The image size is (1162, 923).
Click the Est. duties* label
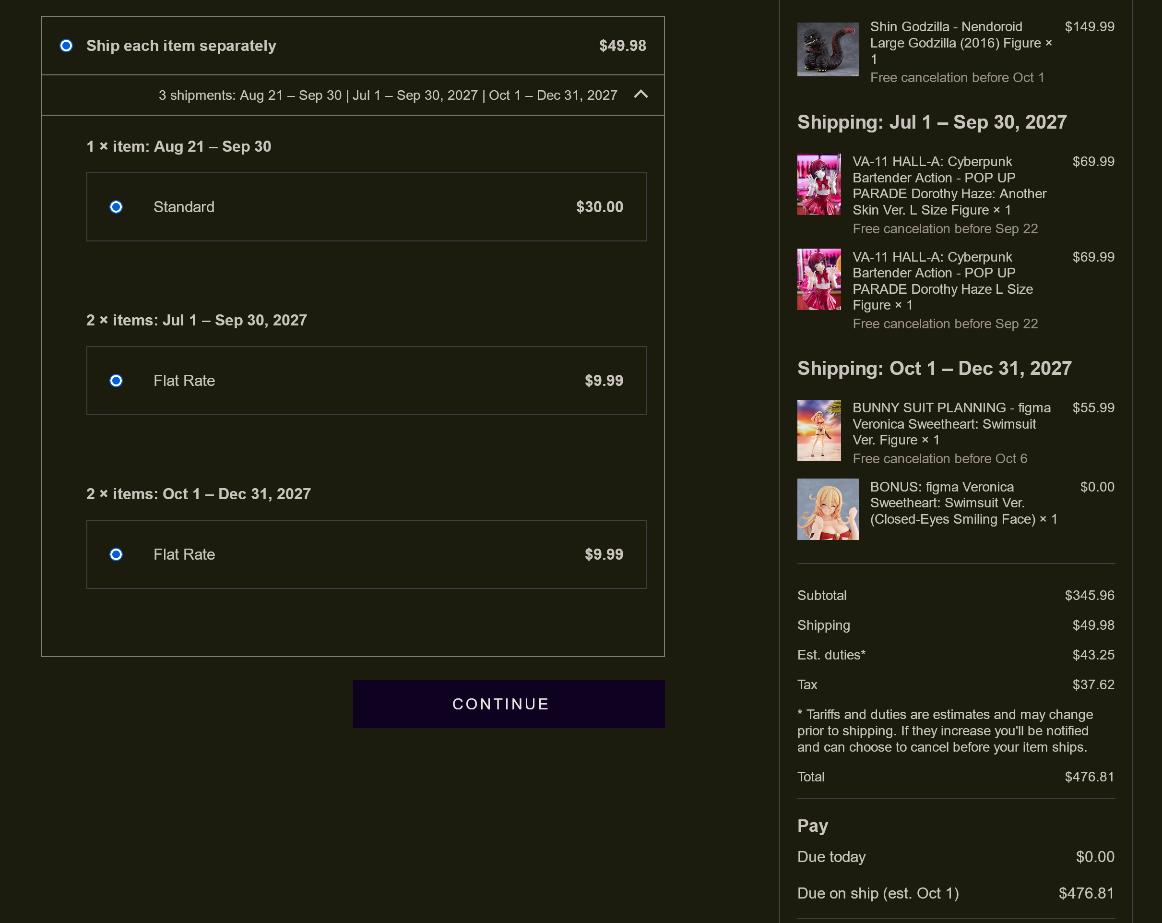coord(831,655)
